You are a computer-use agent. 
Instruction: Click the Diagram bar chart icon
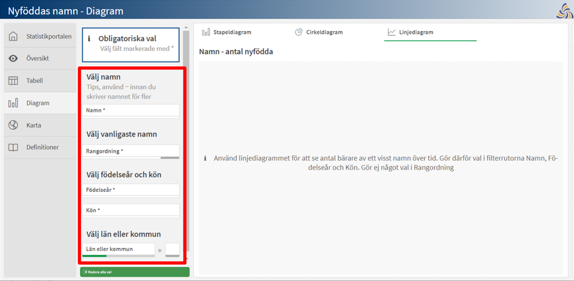click(x=14, y=103)
